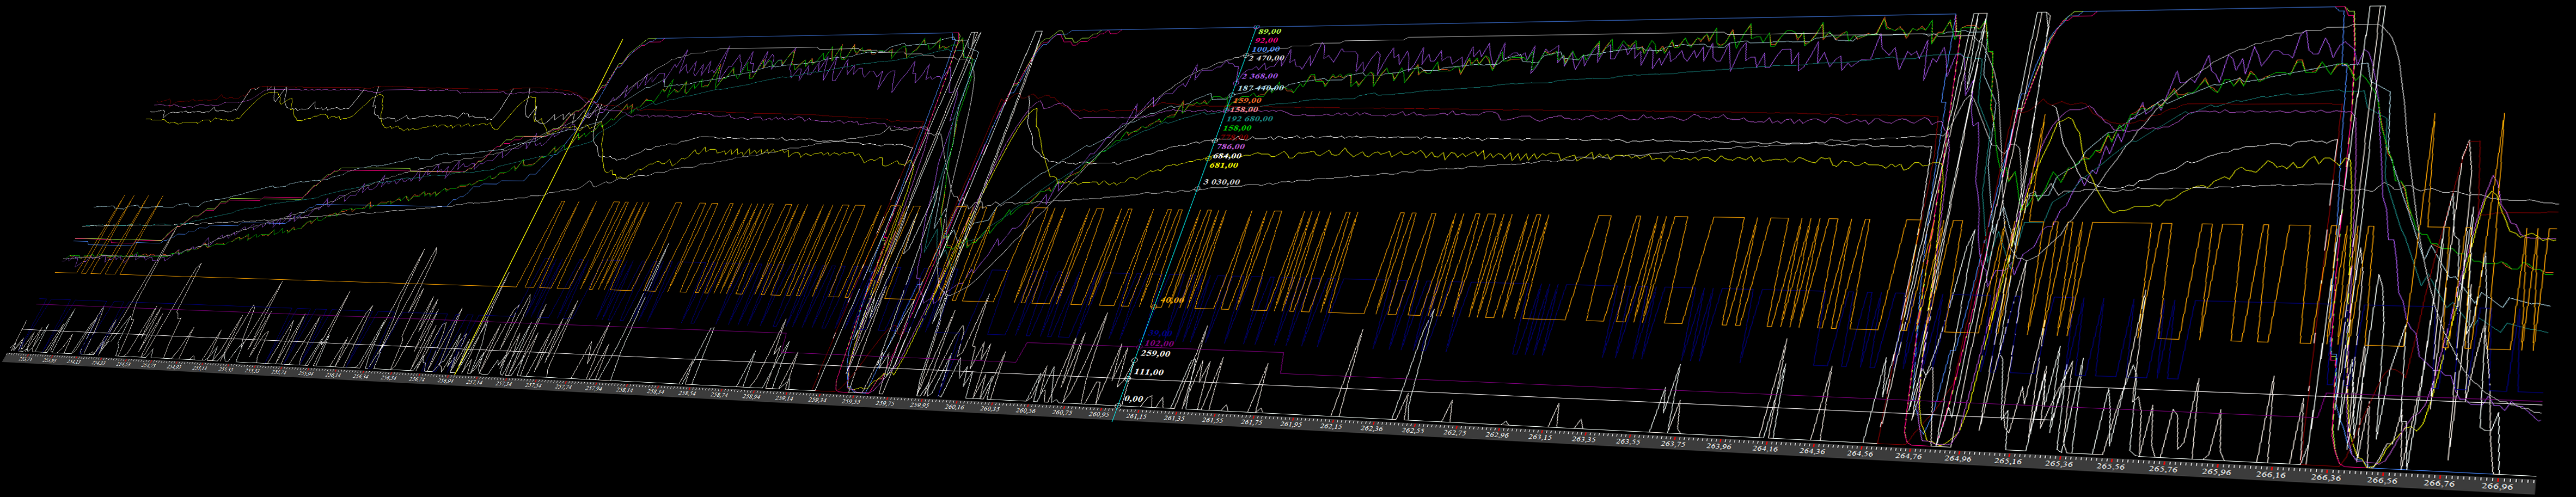Click the cursor value label 89,00
This screenshot has width=2576, height=497.
point(1270,31)
